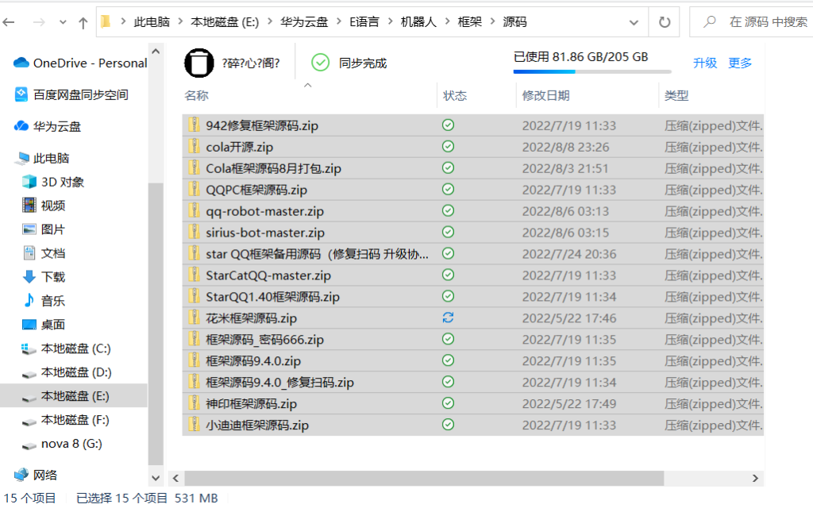This screenshot has height=508, width=813.
Task: Collapse the header expander above the name column
Action: pyautogui.click(x=308, y=84)
